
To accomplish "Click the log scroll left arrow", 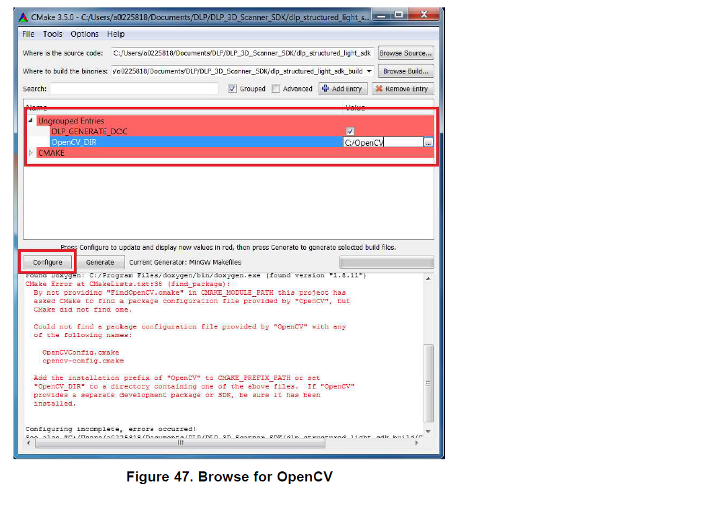I will click(28, 443).
